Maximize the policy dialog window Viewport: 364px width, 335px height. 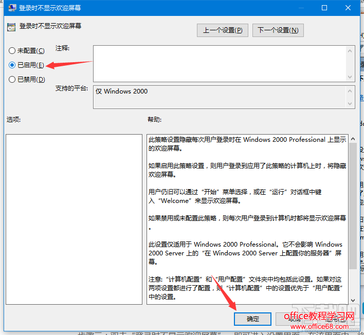[x=324, y=8]
